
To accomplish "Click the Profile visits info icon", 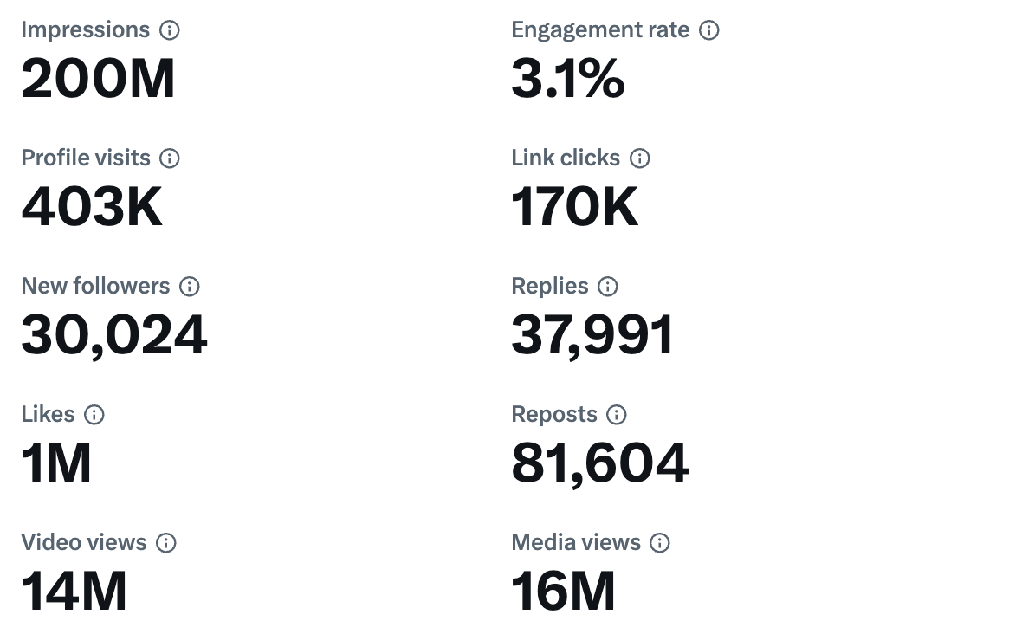I will click(x=171, y=158).
